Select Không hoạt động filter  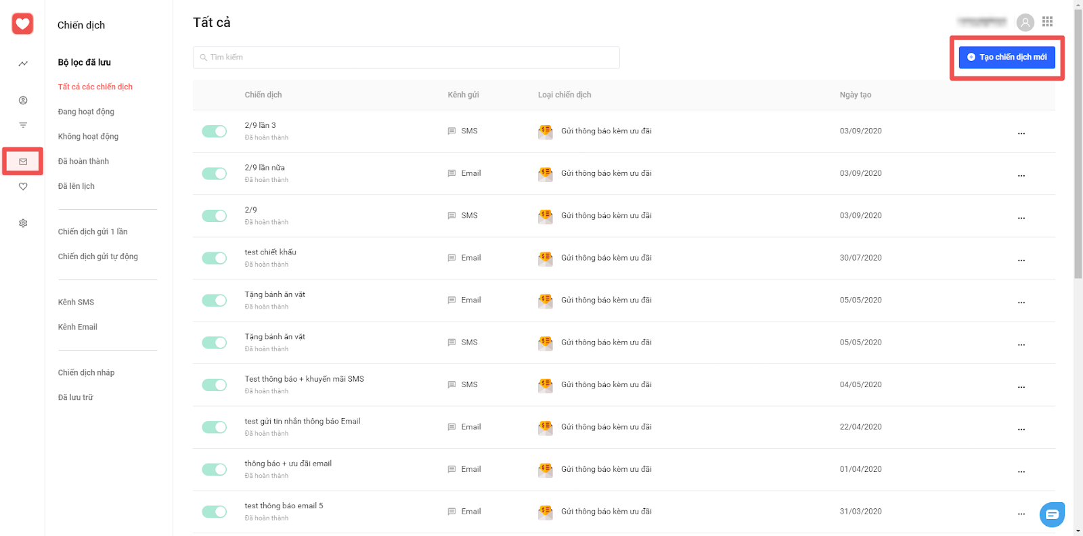88,137
